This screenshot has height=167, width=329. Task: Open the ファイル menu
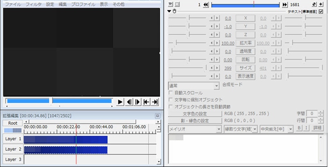coord(13,4)
